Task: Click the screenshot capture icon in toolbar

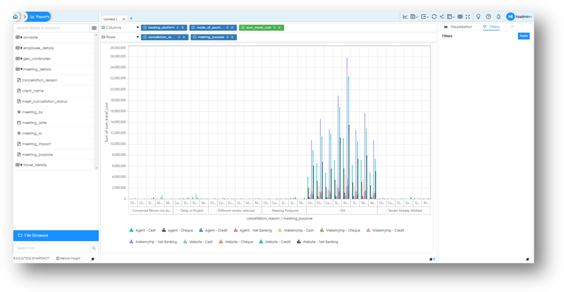Action: (460, 17)
